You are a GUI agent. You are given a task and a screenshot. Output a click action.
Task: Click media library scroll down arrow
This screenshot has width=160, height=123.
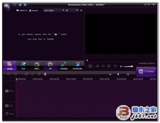83,59
